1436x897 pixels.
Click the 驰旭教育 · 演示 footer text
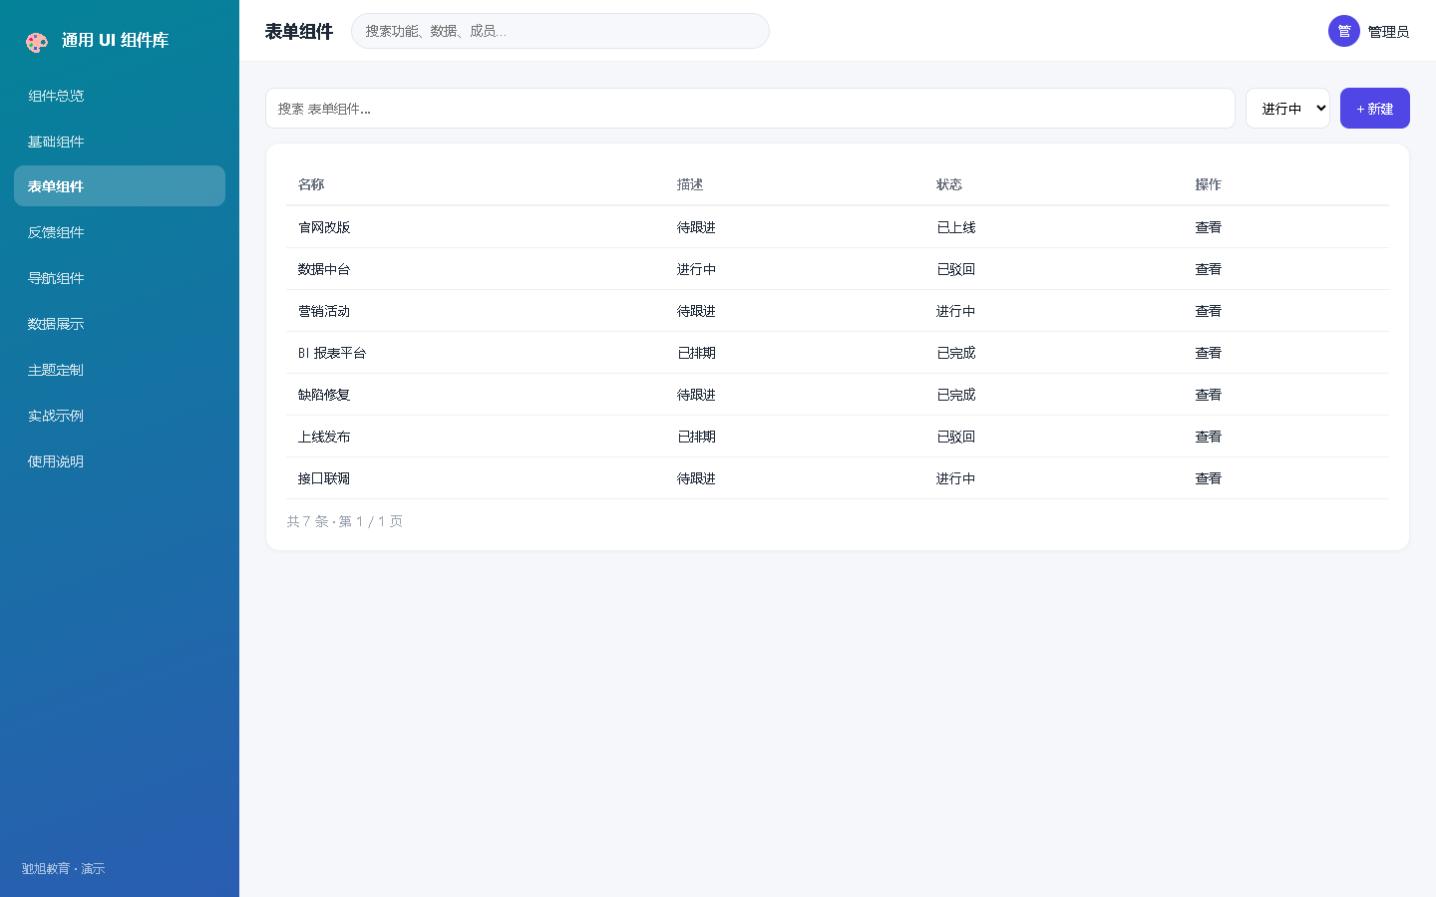click(64, 869)
